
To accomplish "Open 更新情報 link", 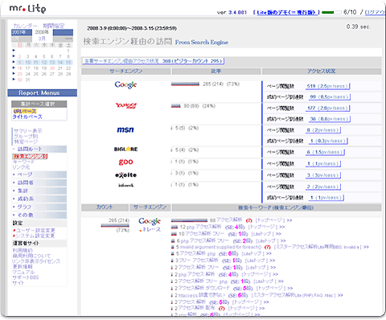I will point(23,266).
